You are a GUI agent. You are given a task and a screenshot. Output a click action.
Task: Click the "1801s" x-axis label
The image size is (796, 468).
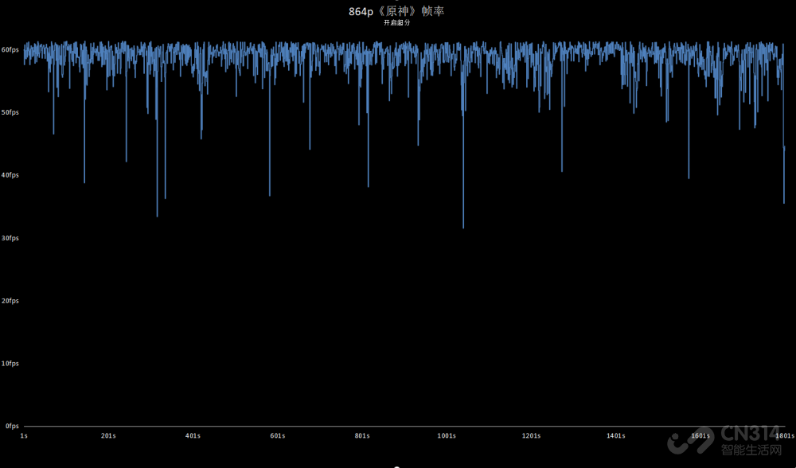click(x=785, y=436)
